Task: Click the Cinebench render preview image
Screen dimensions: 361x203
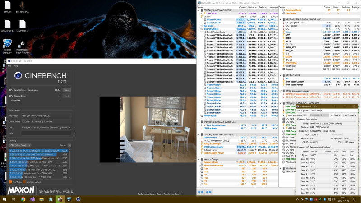Action: pyautogui.click(x=148, y=129)
